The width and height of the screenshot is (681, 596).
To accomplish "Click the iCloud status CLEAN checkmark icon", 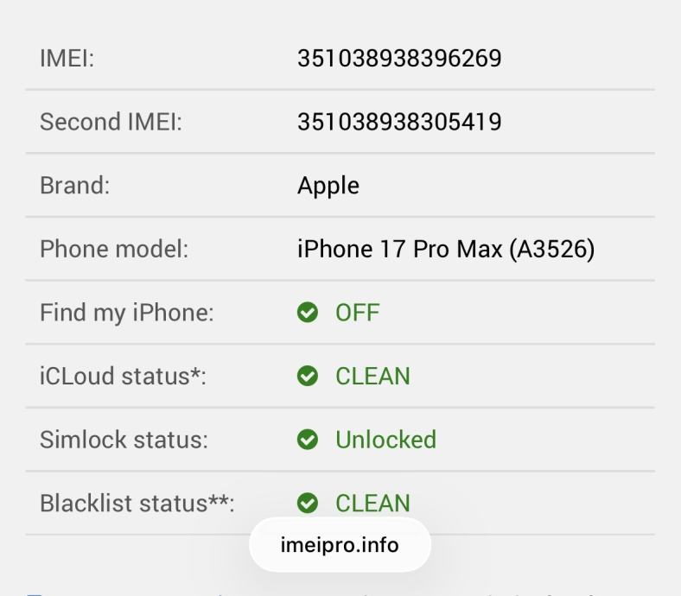I will coord(307,376).
